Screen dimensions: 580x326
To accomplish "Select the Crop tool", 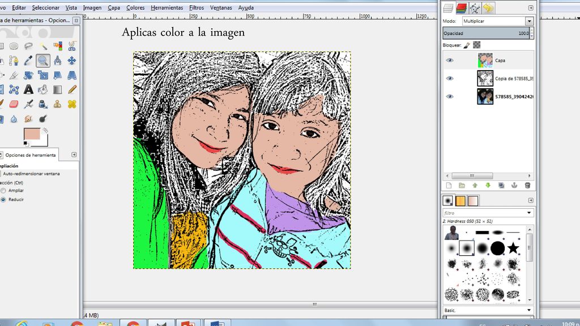I will tap(14, 75).
